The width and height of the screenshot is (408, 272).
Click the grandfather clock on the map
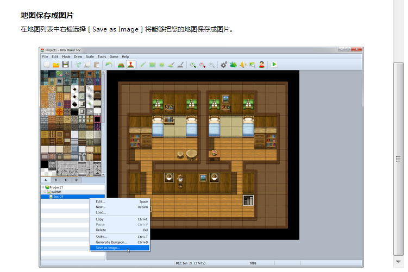tap(180, 181)
